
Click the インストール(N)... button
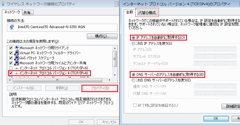point(24,88)
